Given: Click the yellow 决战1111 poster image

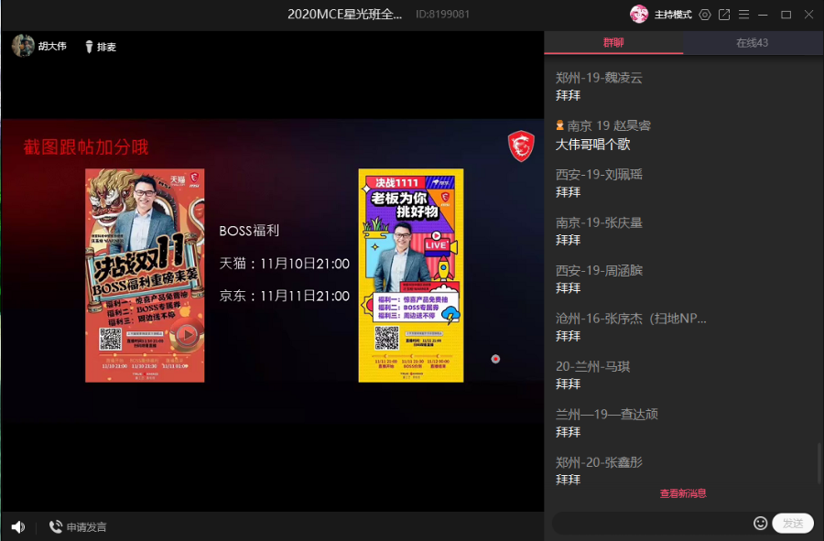Looking at the screenshot, I should [x=411, y=276].
